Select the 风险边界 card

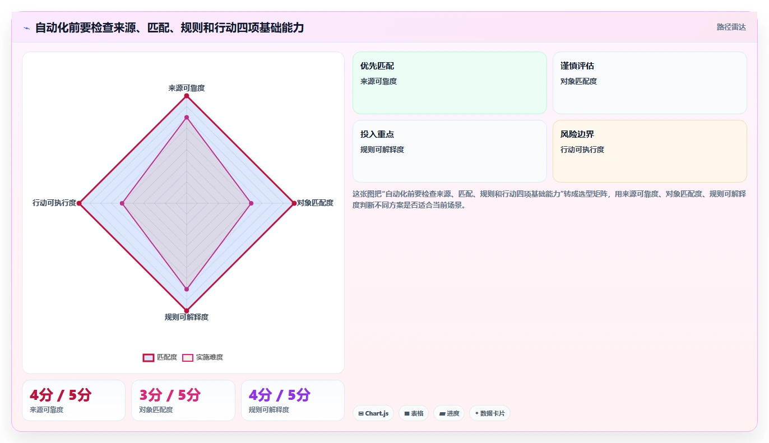(x=650, y=151)
